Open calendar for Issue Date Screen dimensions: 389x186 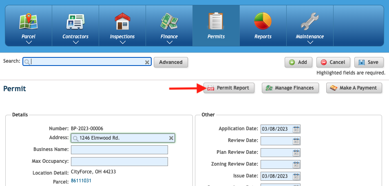coord(296,176)
